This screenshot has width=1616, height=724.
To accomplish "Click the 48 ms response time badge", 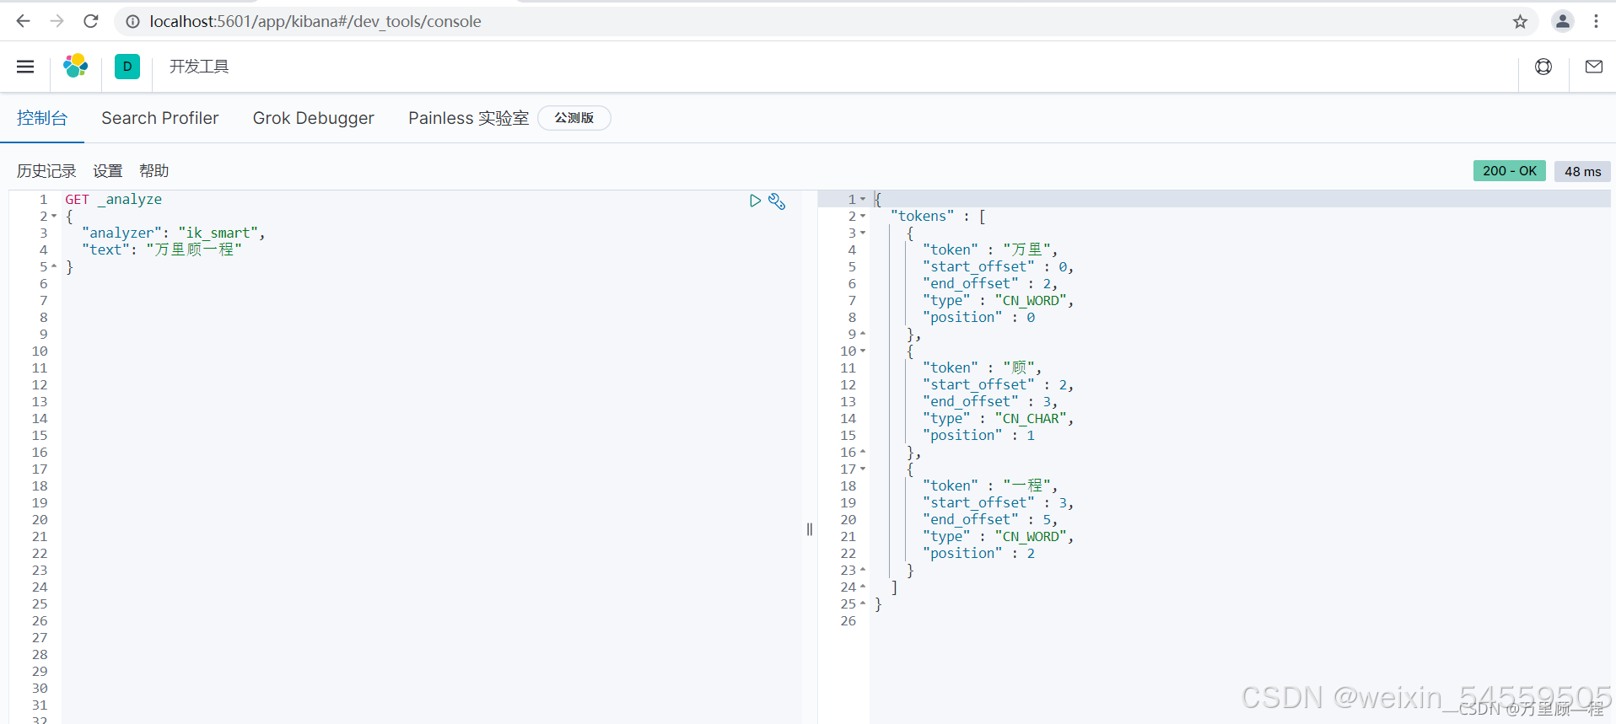I will point(1583,171).
